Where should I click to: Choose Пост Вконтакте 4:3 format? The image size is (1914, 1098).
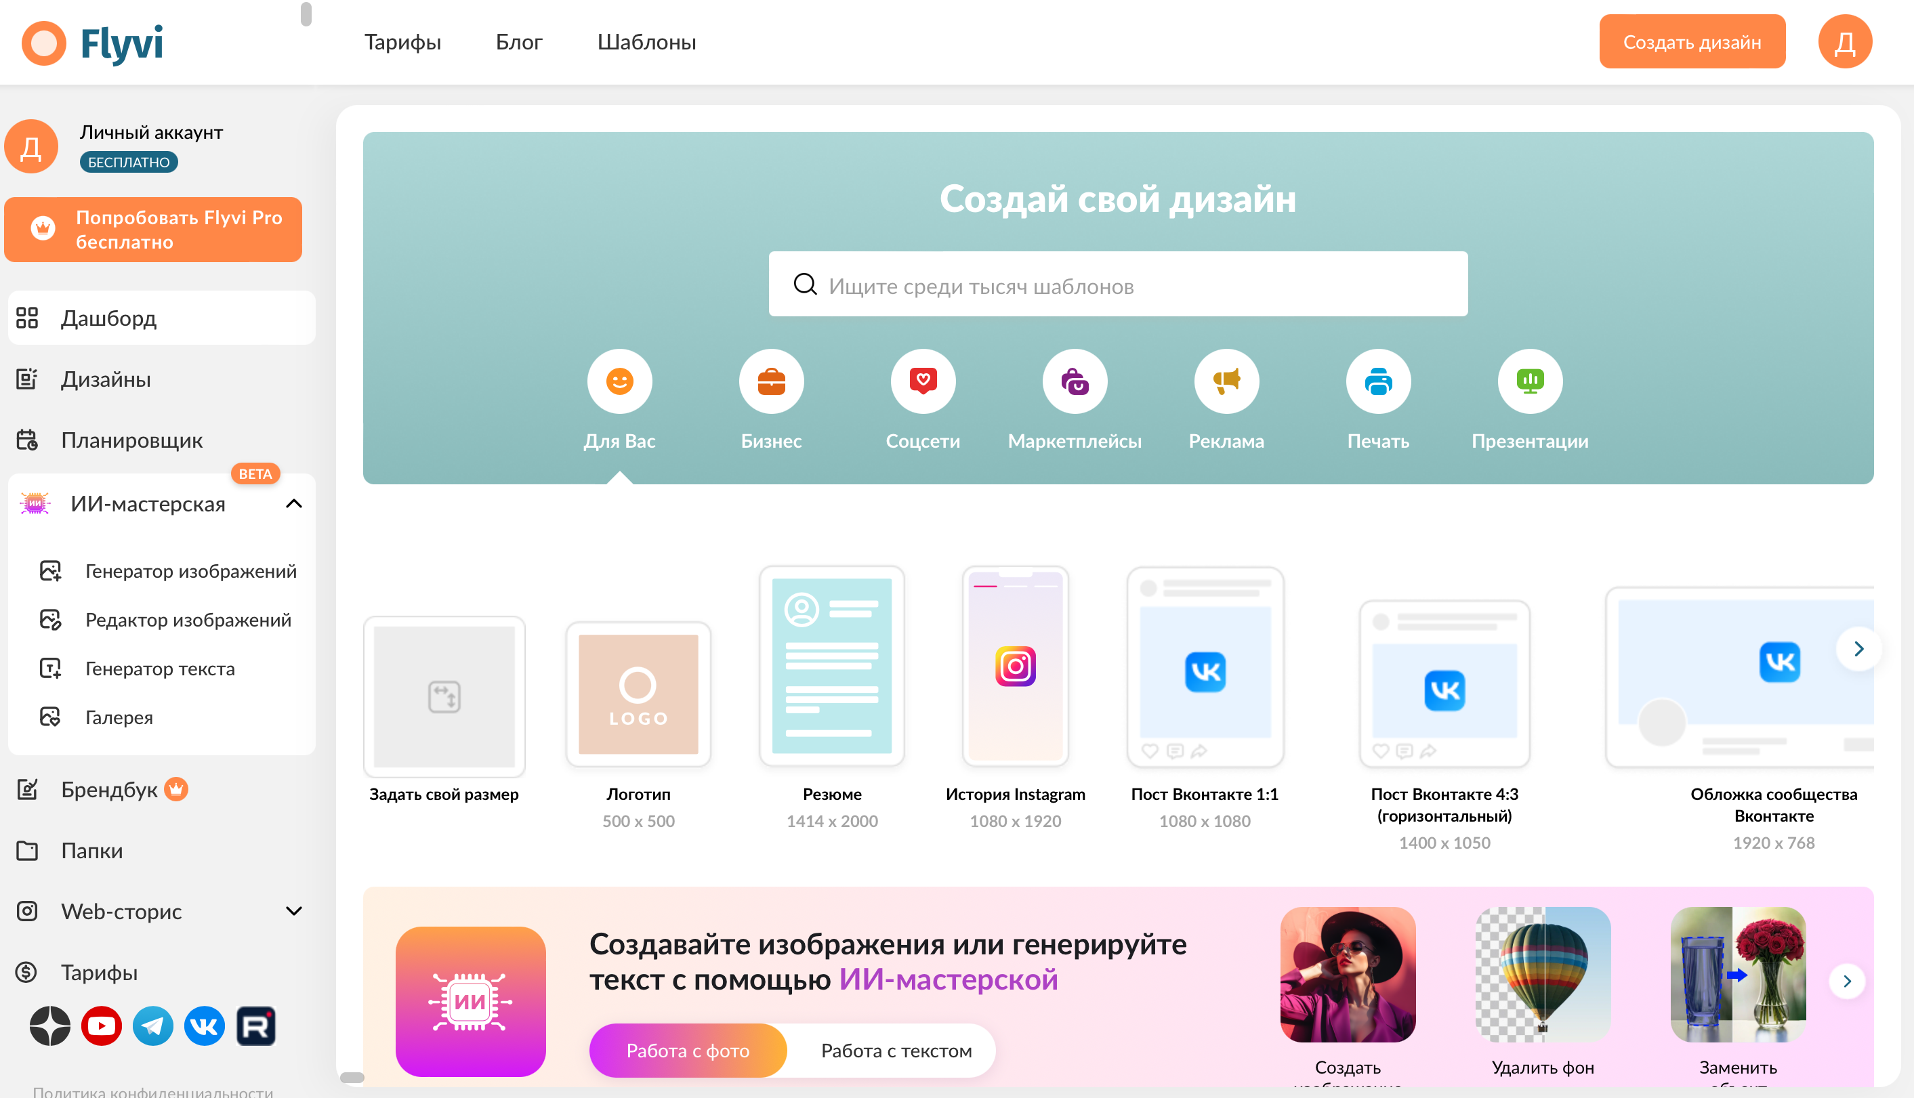pos(1444,684)
